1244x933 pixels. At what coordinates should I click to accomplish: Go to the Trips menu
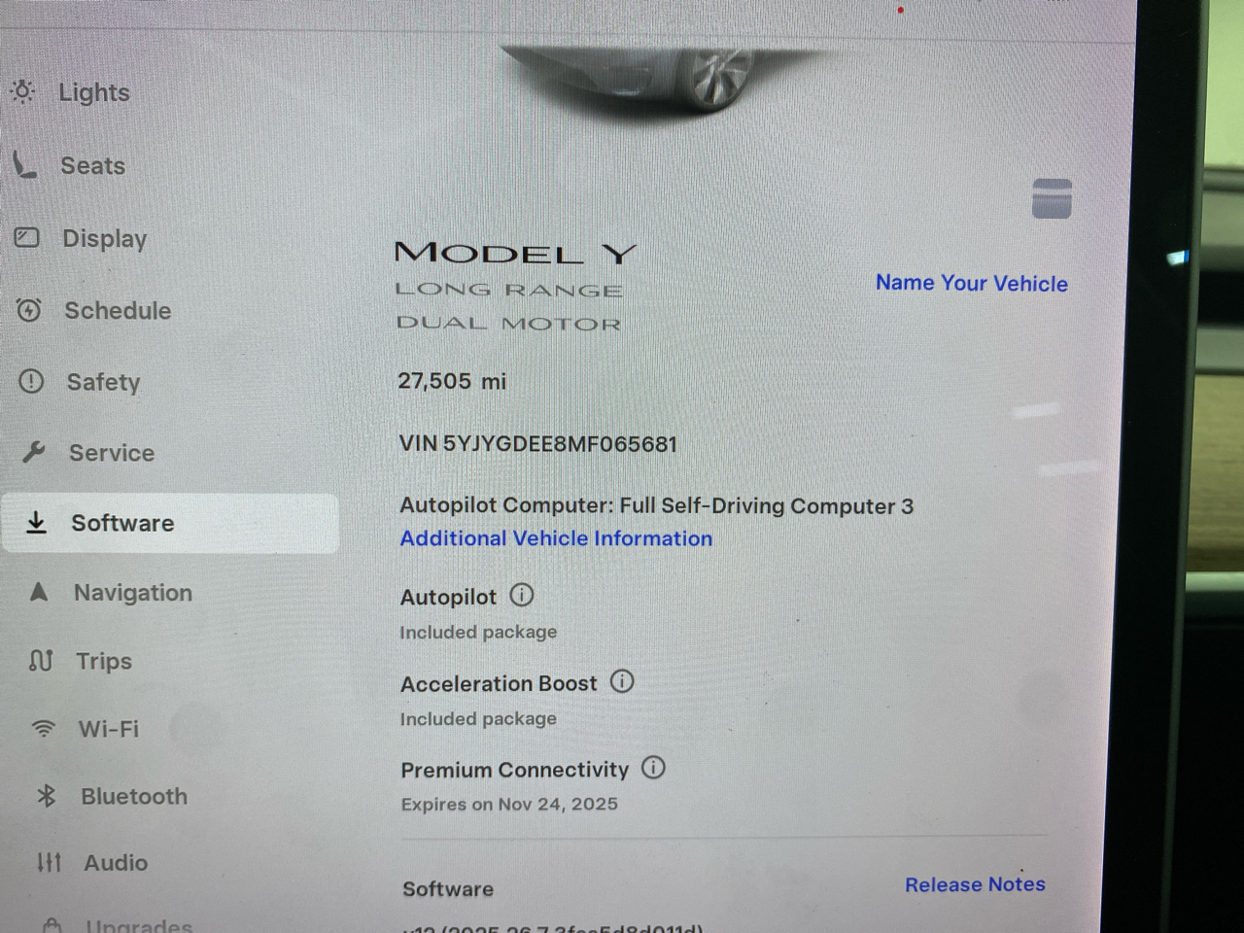[104, 661]
